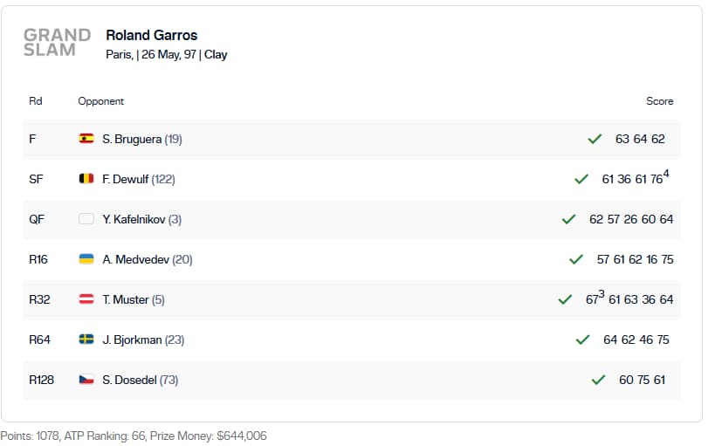Image resolution: width=715 pixels, height=446 pixels.
Task: Open S. Dosedel's profile link
Action: click(129, 380)
